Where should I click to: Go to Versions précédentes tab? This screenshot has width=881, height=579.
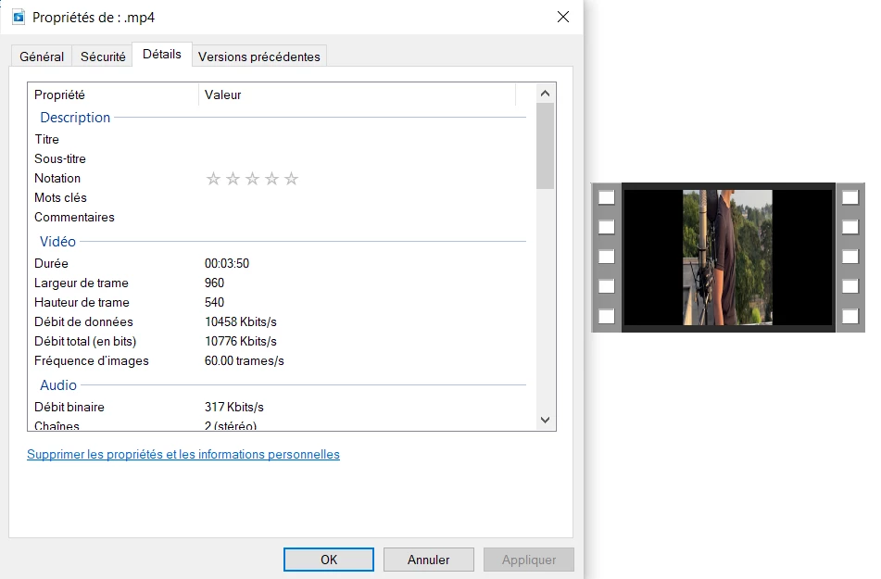pyautogui.click(x=259, y=57)
